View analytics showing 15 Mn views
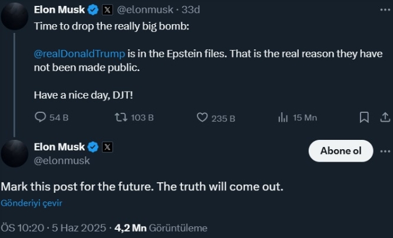This screenshot has width=393, height=238. coord(298,118)
